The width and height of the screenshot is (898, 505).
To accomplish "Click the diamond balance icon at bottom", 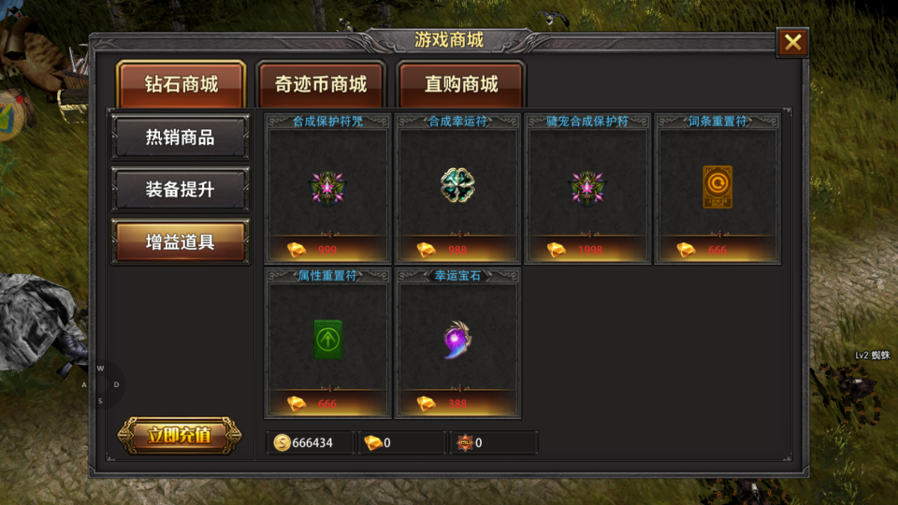I will click(x=373, y=442).
